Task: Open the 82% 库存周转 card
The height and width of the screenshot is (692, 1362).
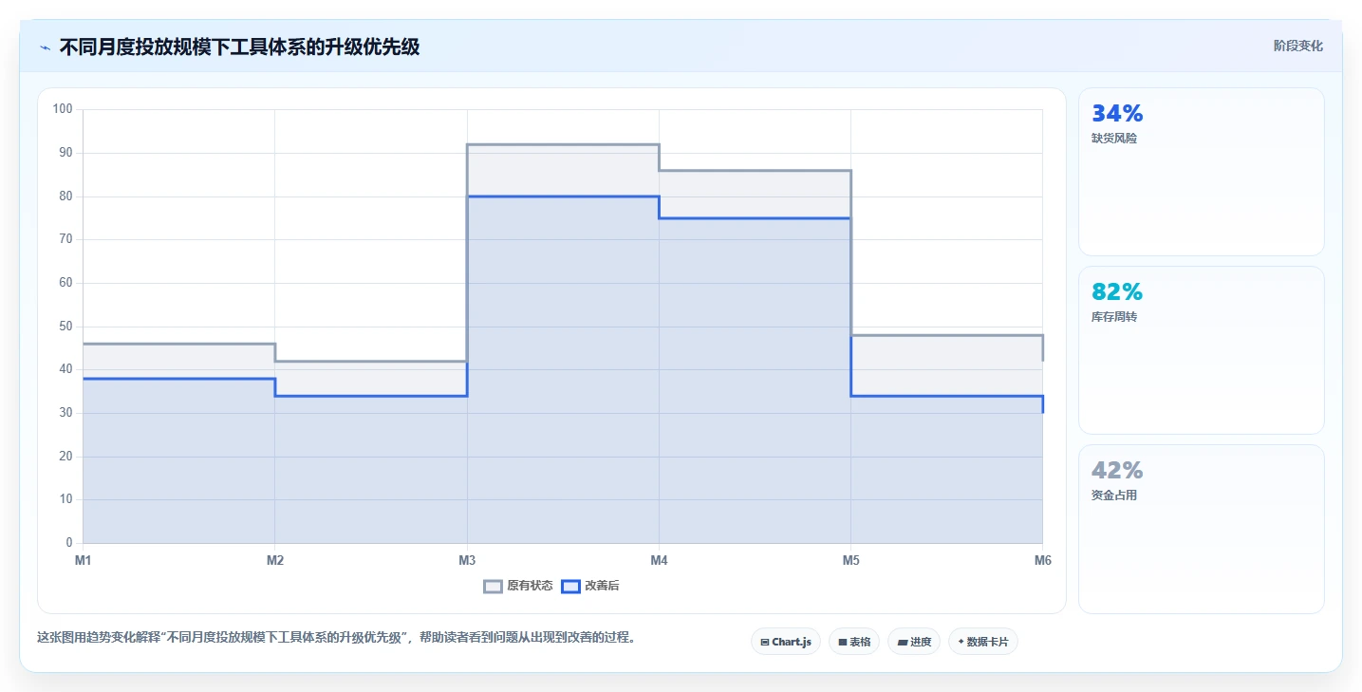Action: (x=1201, y=350)
